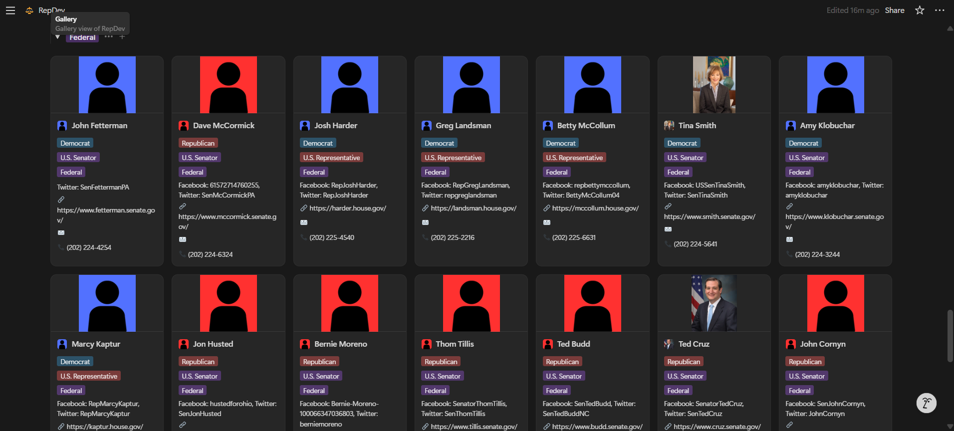This screenshot has width=954, height=431.
Task: Click Republican tag on Dave McCormick card
Action: (x=198, y=143)
